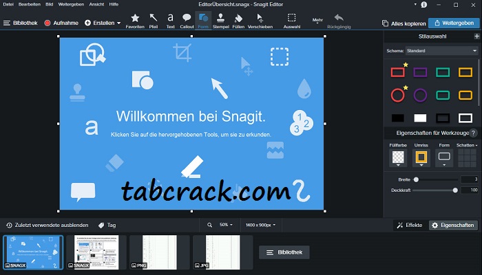Screen dimensions: 482x275
Task: Choose the red circle quick style
Action: 397,96
